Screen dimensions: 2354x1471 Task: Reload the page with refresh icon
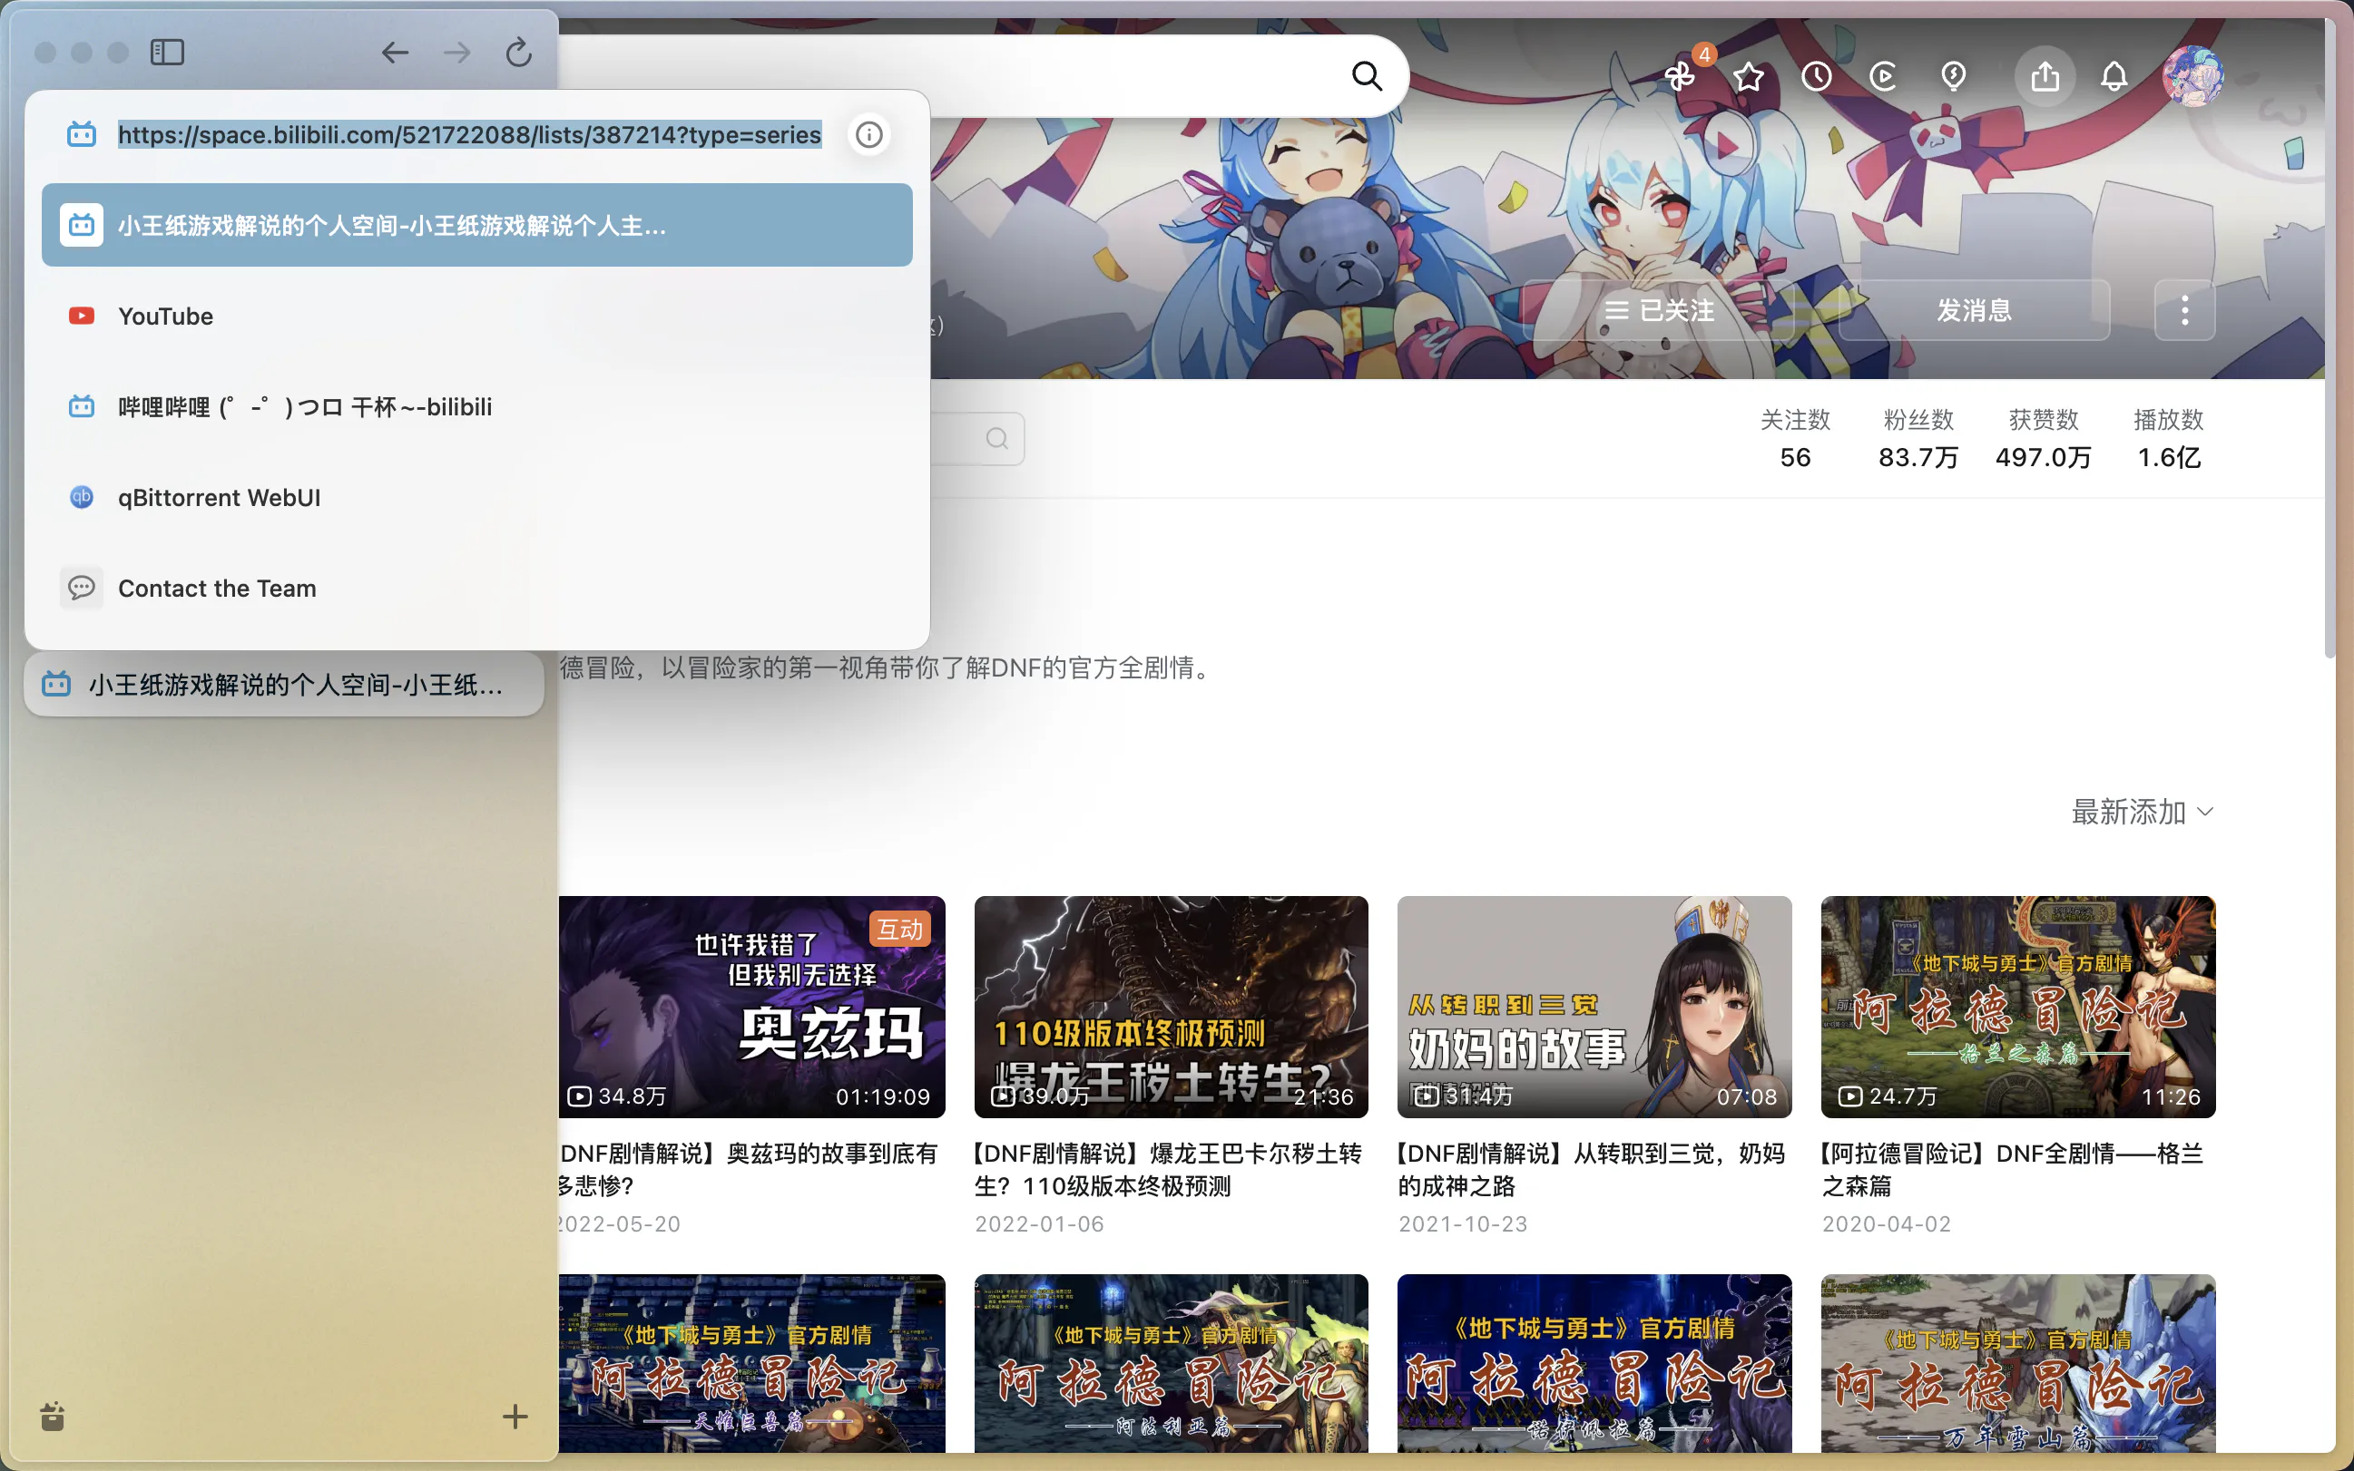tap(519, 53)
